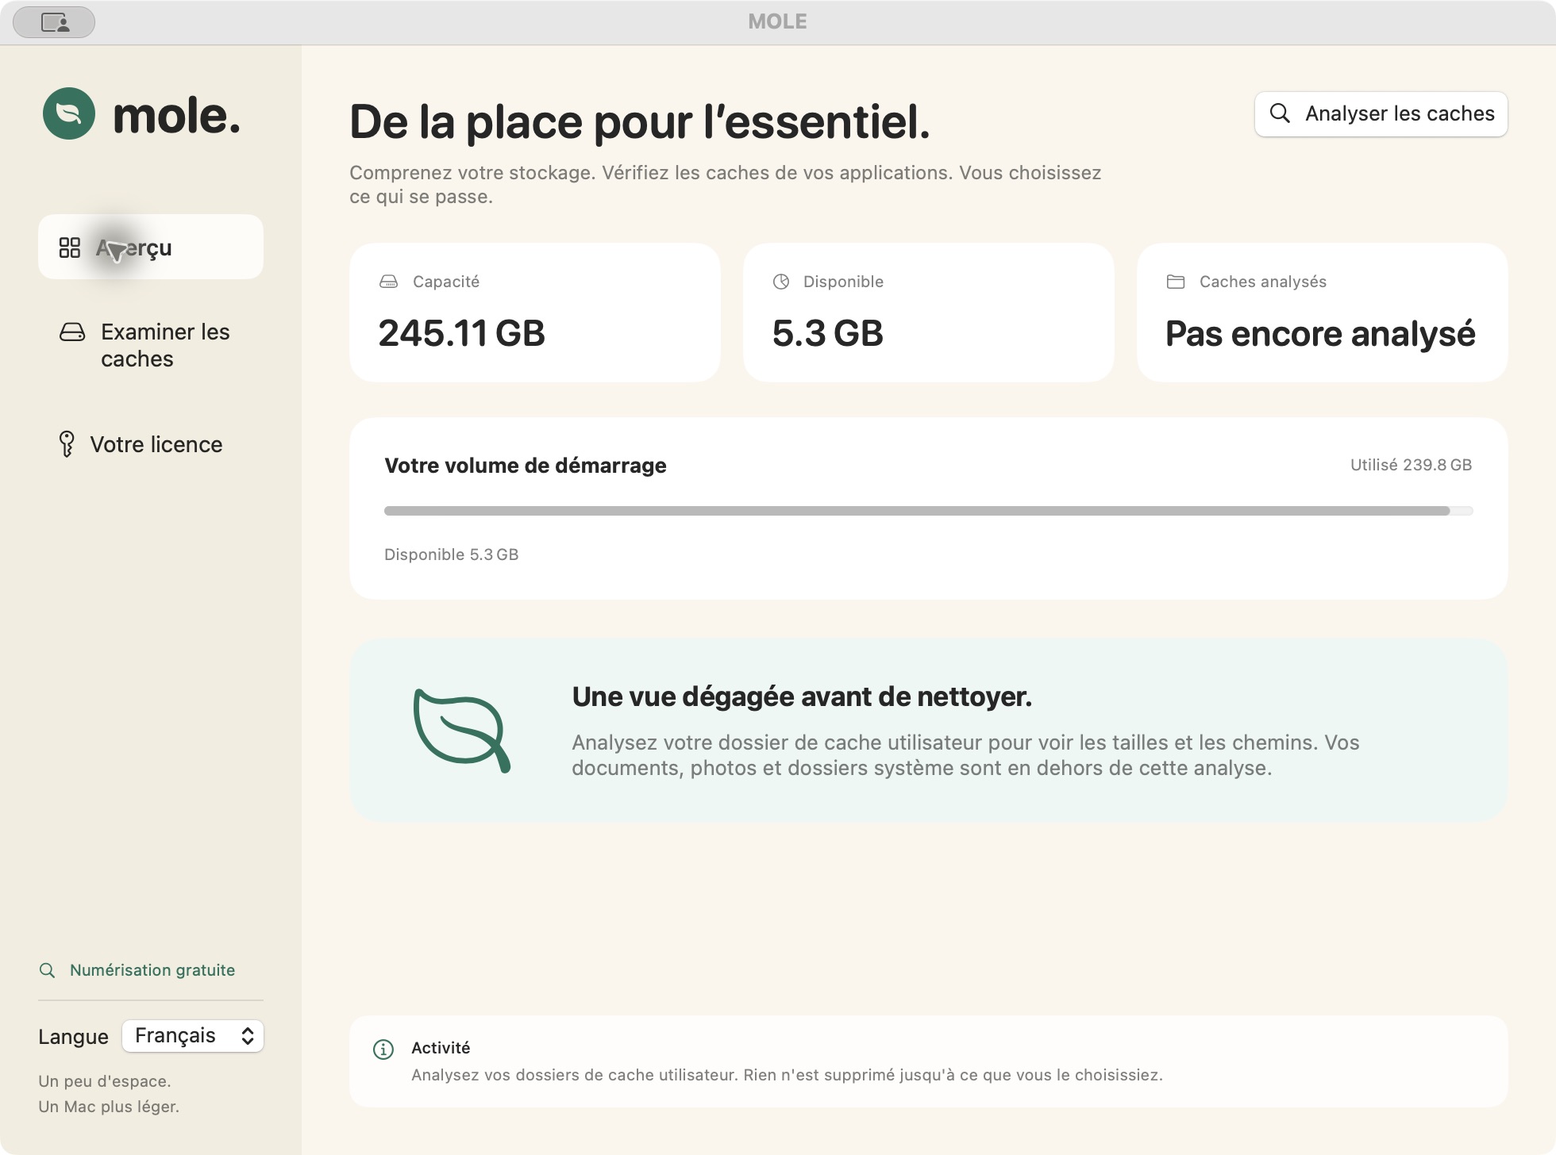Follow the Numérisation gratuite link
1556x1155 pixels.
tap(152, 970)
